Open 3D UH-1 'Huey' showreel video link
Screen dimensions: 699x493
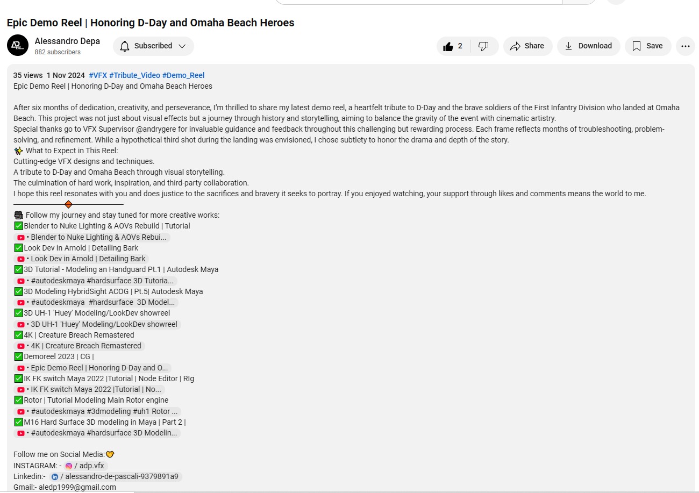[x=97, y=324]
